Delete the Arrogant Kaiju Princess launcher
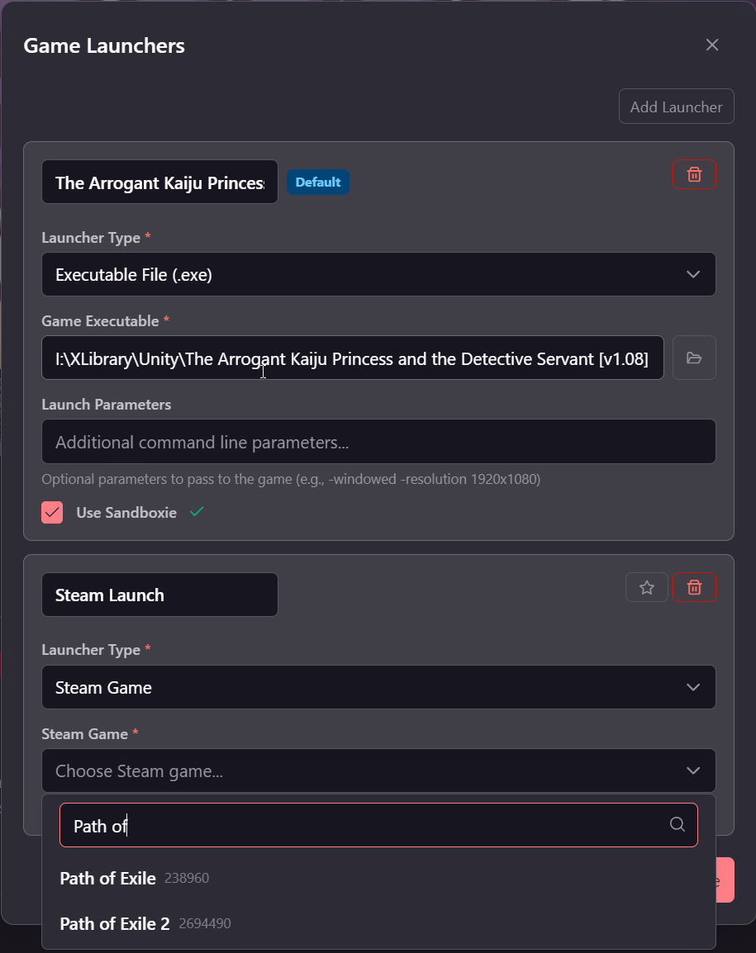 point(694,174)
